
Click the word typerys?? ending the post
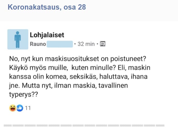coord(23,94)
